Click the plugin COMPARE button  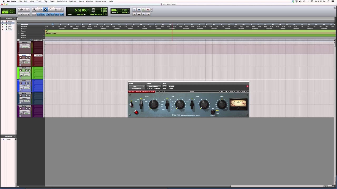click(157, 88)
